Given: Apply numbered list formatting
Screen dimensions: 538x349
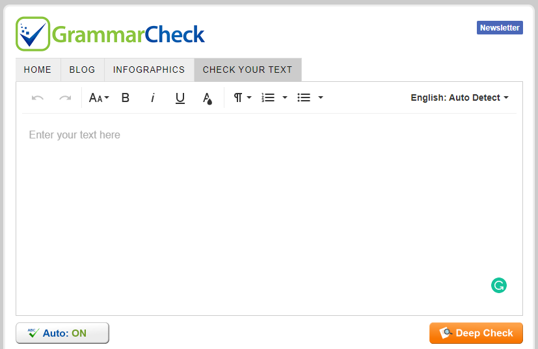Looking at the screenshot, I should (x=268, y=97).
